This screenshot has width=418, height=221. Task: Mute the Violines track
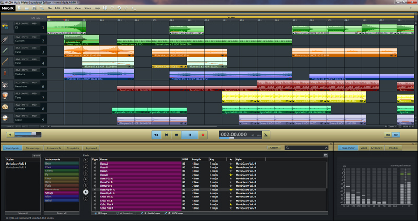(x=25, y=70)
